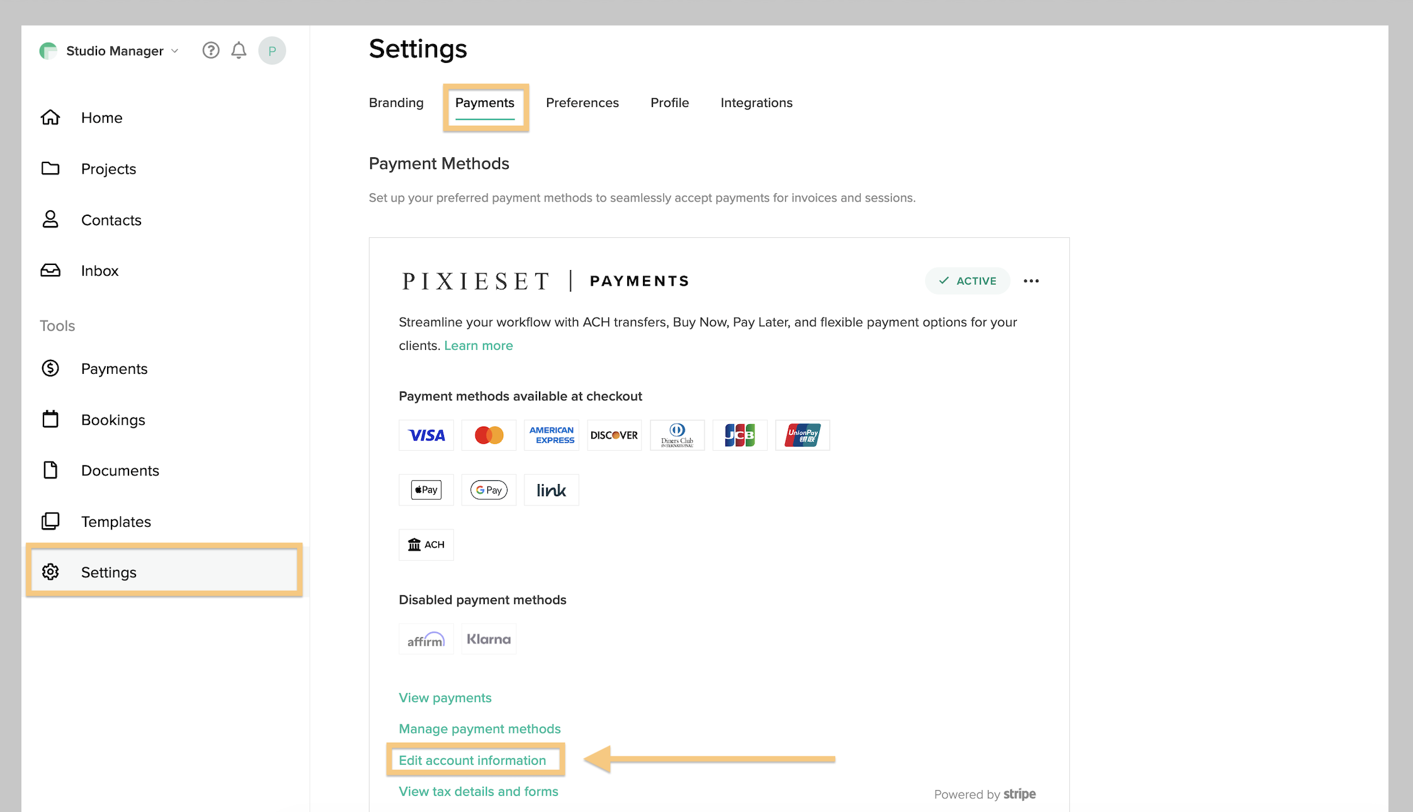1413x812 pixels.
Task: Click the Learn more link
Action: (478, 346)
